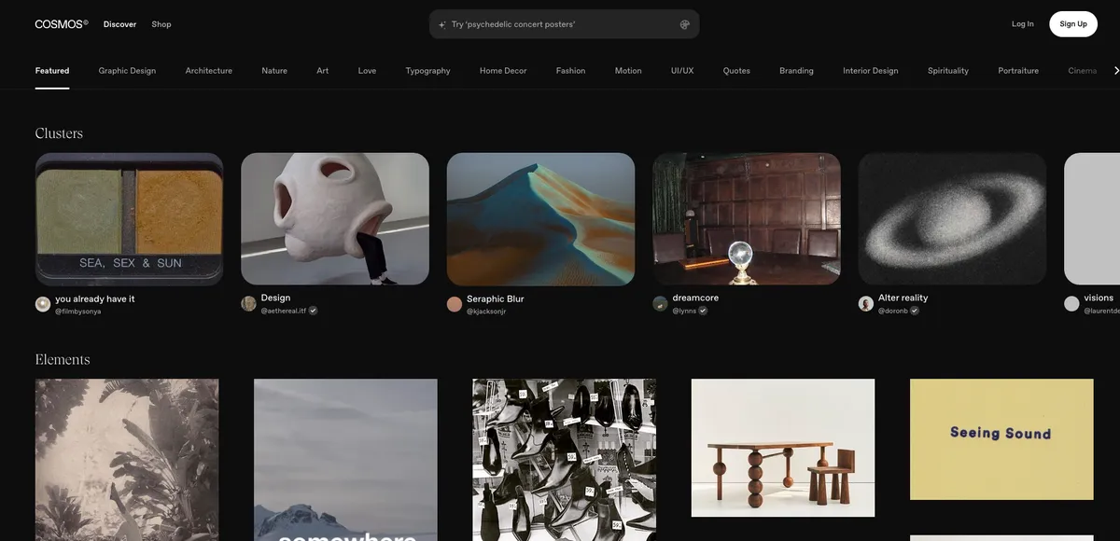
Task: Select the Fashion tab
Action: [x=571, y=71]
